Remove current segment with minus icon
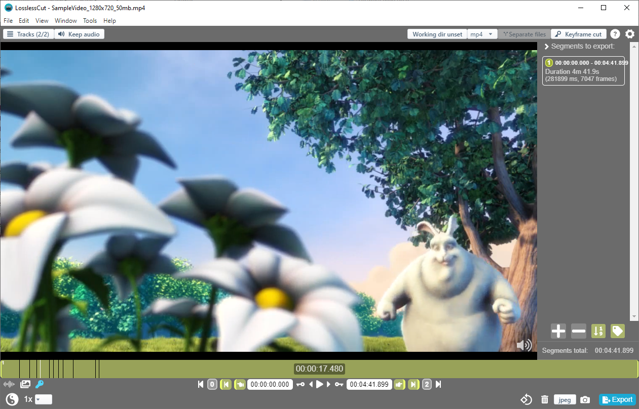Viewport: 639px width, 409px height. (x=578, y=332)
